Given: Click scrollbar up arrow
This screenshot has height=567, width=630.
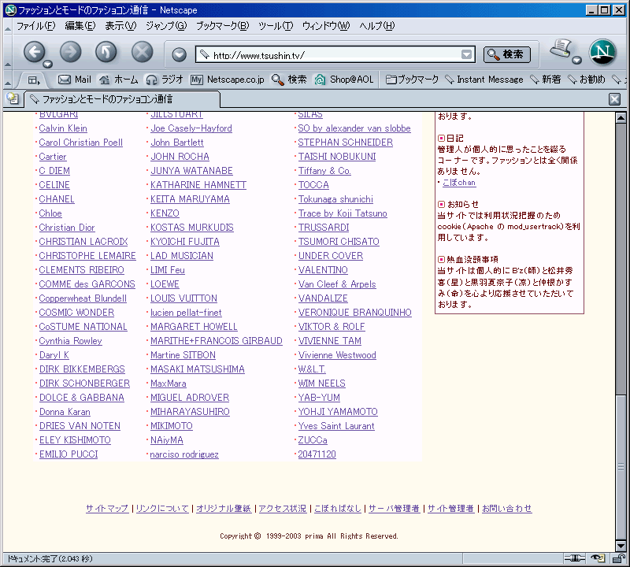Looking at the screenshot, I should point(621,118).
